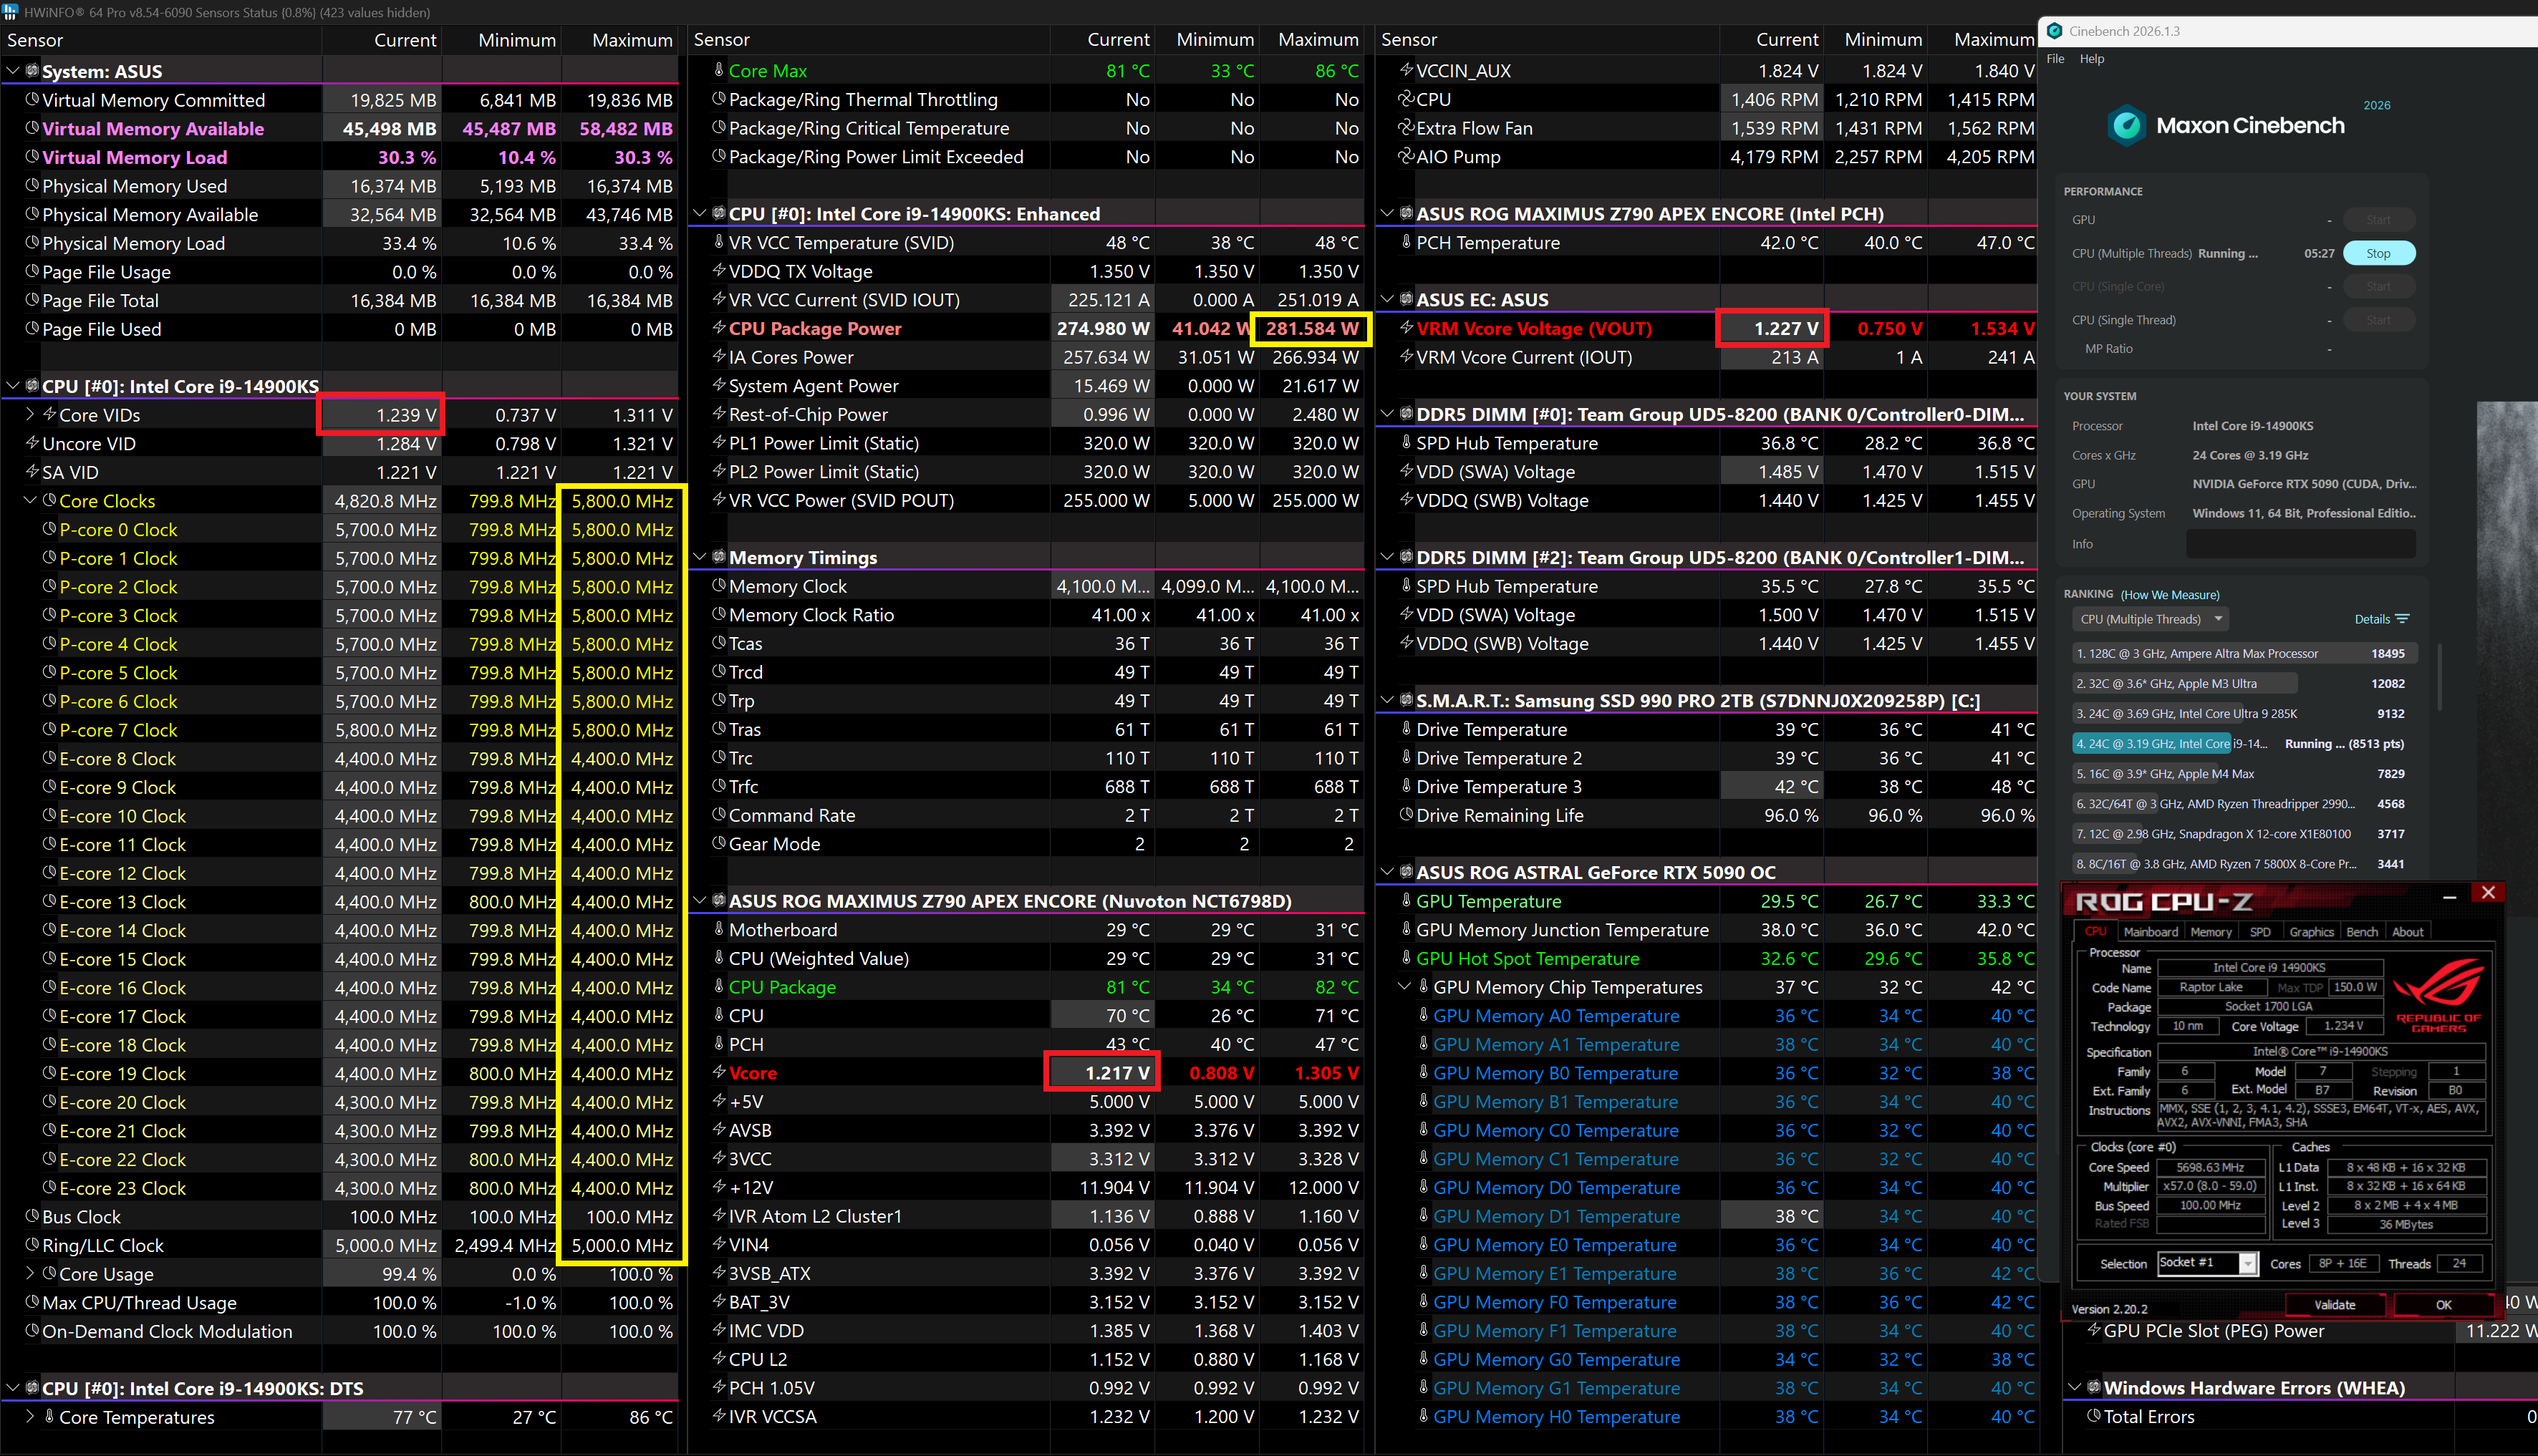Click OK button in CPU-Z
This screenshot has width=2538, height=1456.
pyautogui.click(x=2444, y=1304)
